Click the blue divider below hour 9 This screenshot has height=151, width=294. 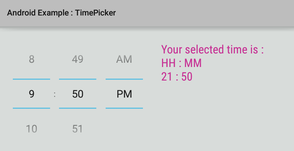coord(31,108)
